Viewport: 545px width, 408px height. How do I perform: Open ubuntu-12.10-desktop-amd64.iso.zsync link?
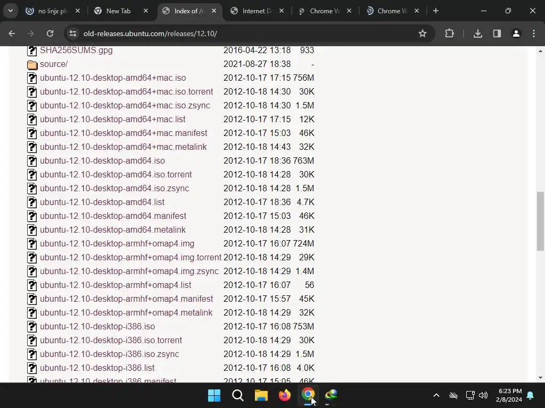[115, 188]
